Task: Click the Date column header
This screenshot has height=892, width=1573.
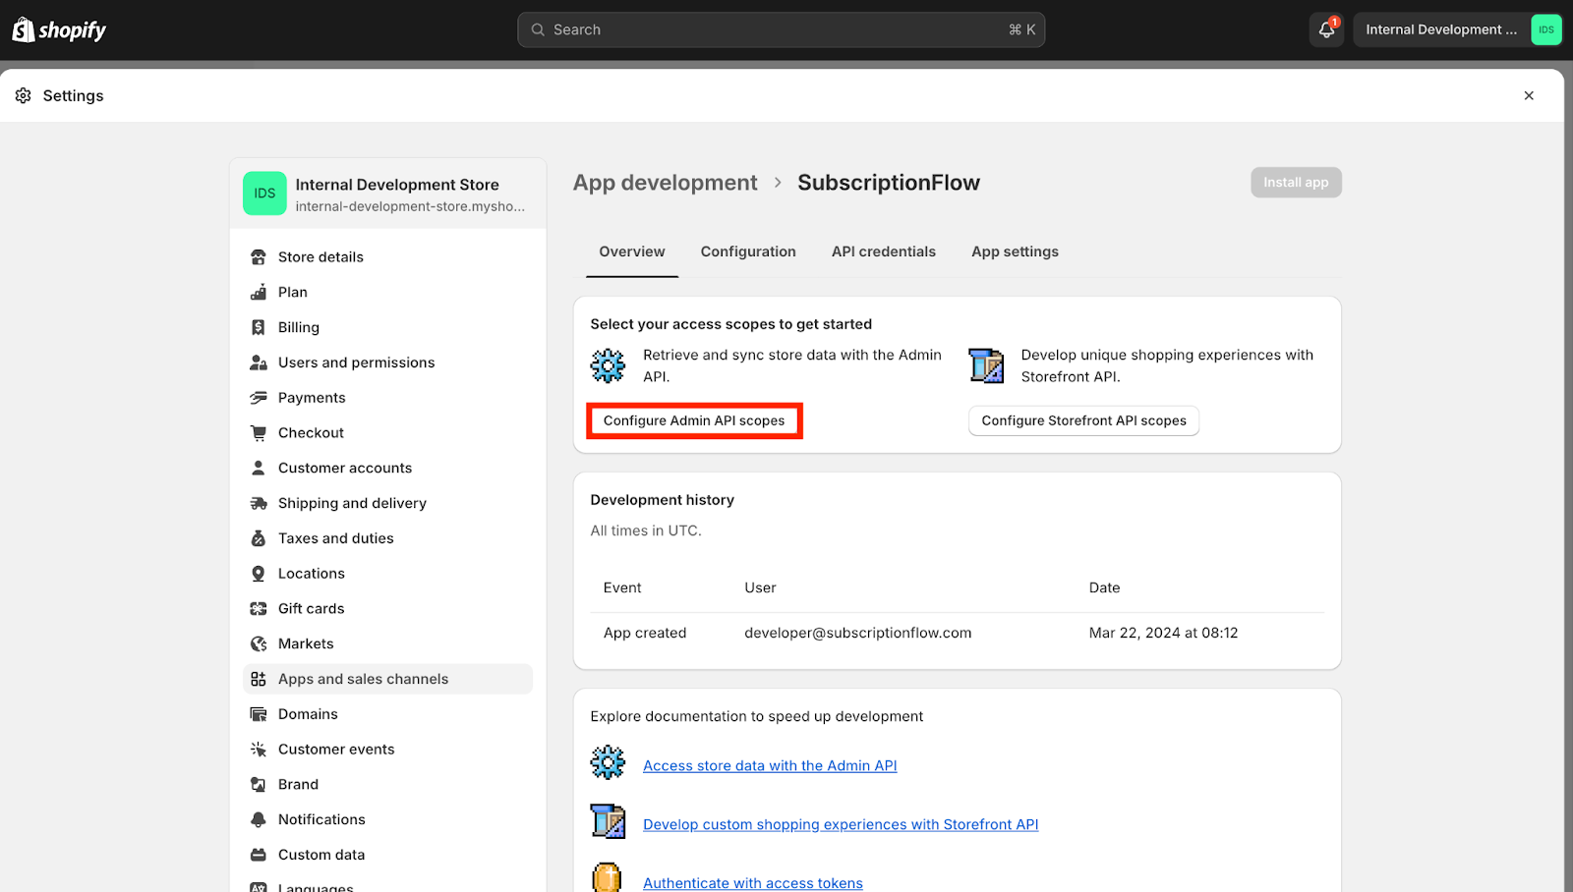Action: [1104, 587]
